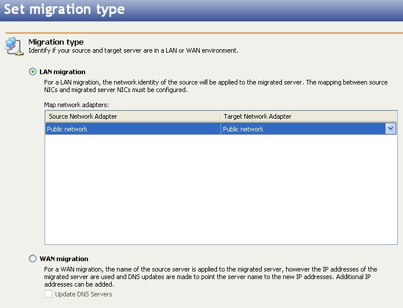Click the Map network adapters label

[x=76, y=105]
